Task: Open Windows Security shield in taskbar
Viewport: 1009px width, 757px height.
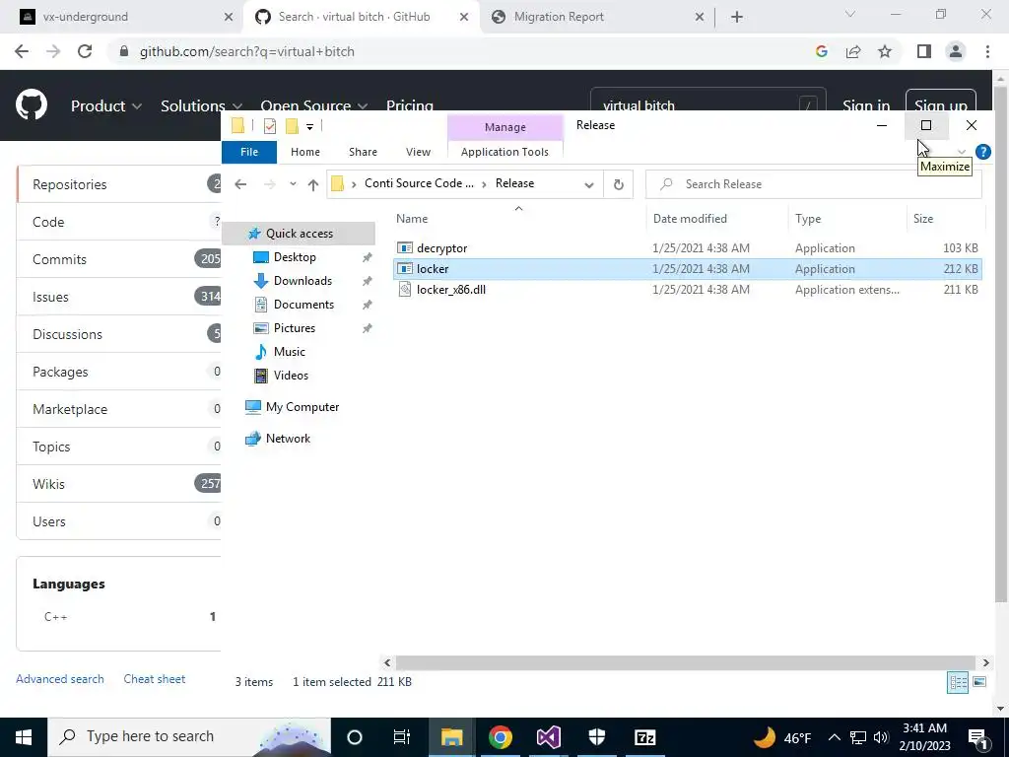Action: pyautogui.click(x=596, y=737)
